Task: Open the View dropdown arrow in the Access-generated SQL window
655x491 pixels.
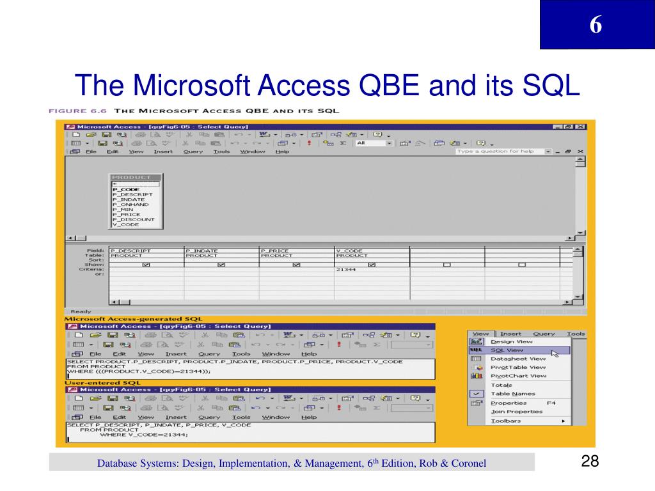Action: click(91, 345)
